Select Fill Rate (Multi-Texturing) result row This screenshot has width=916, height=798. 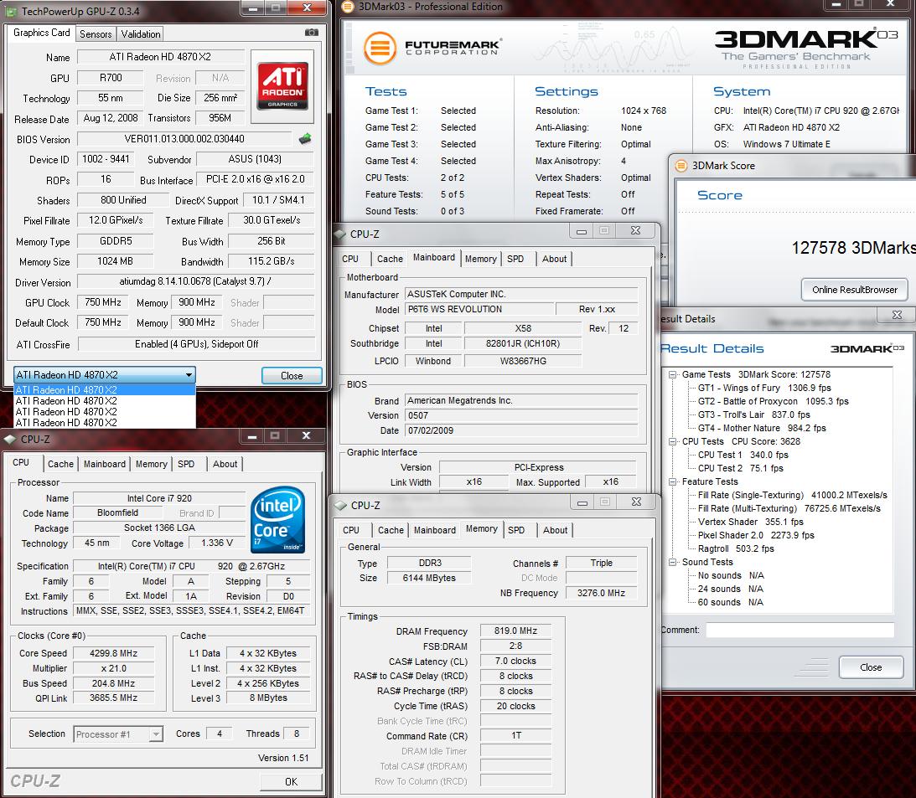tap(789, 509)
